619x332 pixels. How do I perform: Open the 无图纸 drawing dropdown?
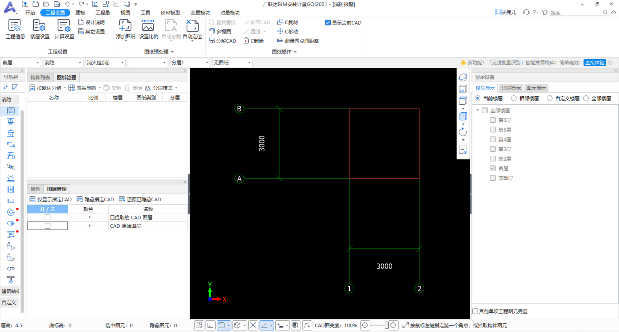pos(232,62)
